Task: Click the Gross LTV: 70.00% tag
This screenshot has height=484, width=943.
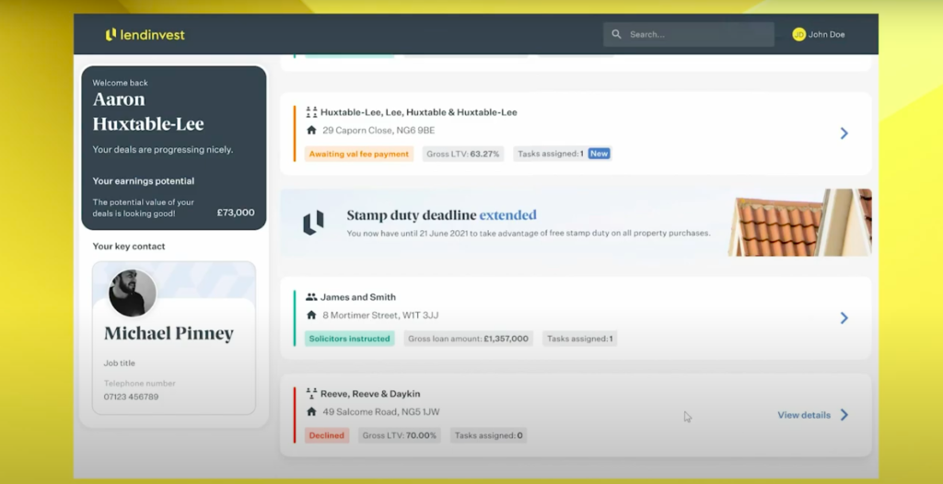Action: coord(400,435)
